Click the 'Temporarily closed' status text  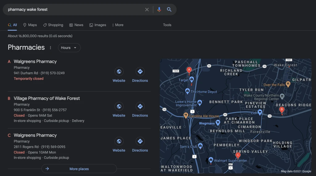[x=29, y=79]
